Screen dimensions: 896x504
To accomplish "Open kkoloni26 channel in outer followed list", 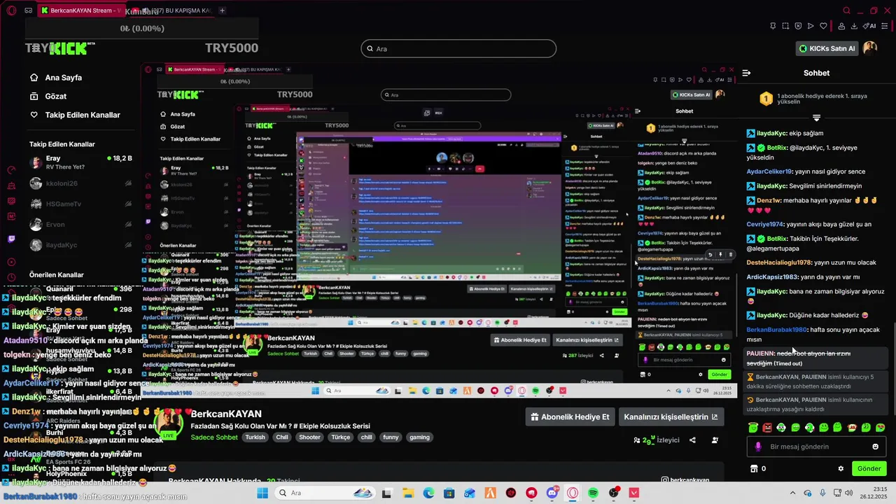I will [80, 183].
